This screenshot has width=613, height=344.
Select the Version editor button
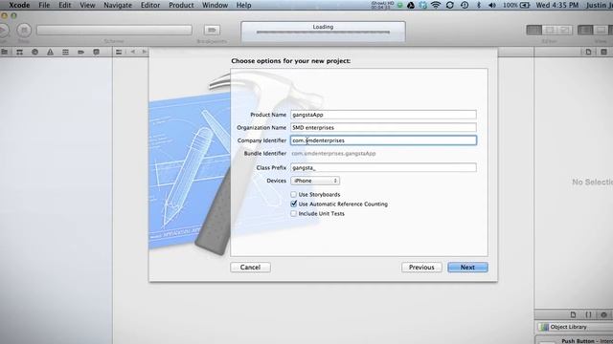(564, 30)
